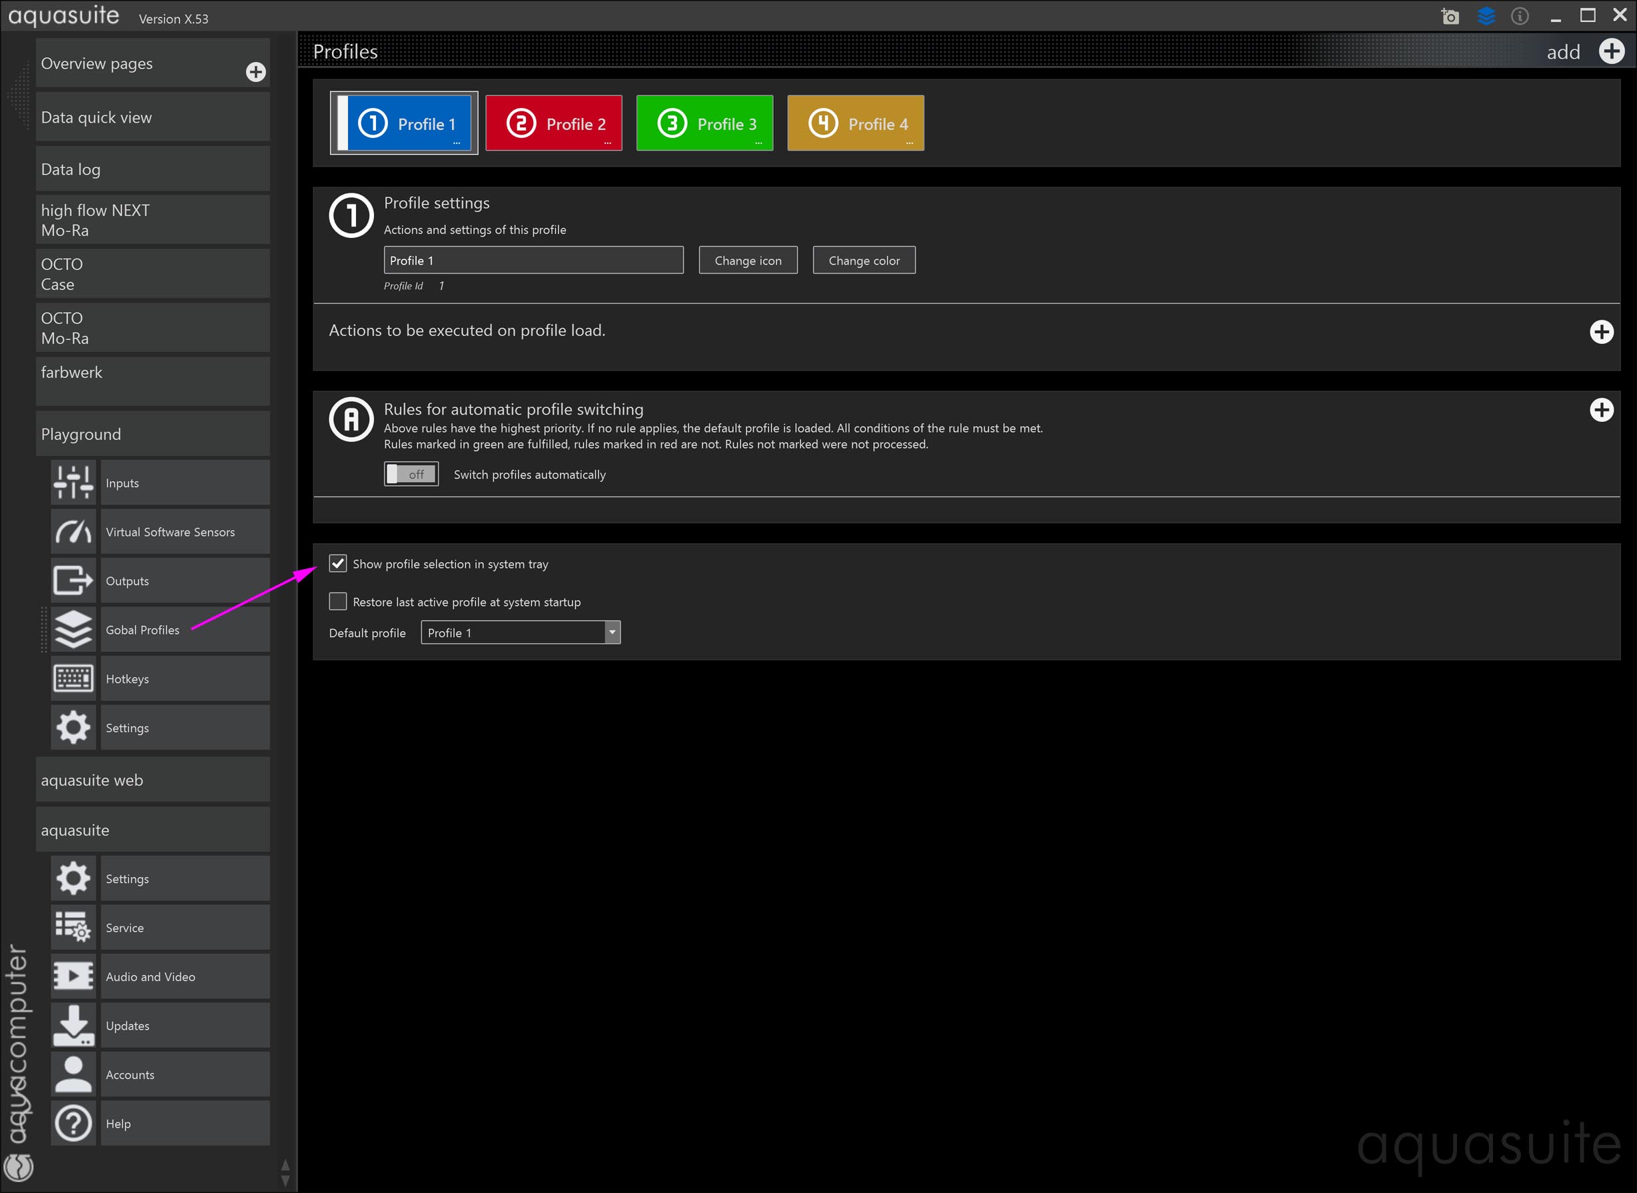1637x1193 pixels.
Task: Add a new overview page
Action: pyautogui.click(x=256, y=71)
